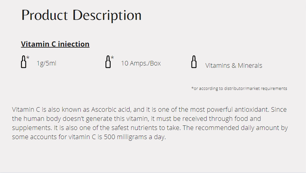This screenshot has width=306, height=173.
Task: Click the asterisk above the 1g/5ml ampoule
Action: pyautogui.click(x=28, y=58)
